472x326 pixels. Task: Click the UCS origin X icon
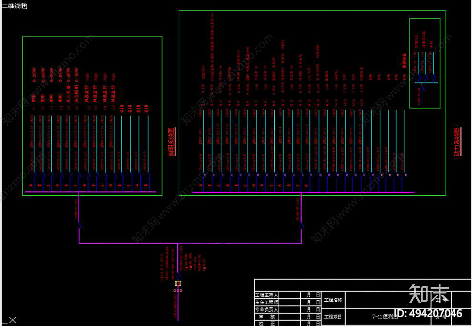tap(12, 320)
